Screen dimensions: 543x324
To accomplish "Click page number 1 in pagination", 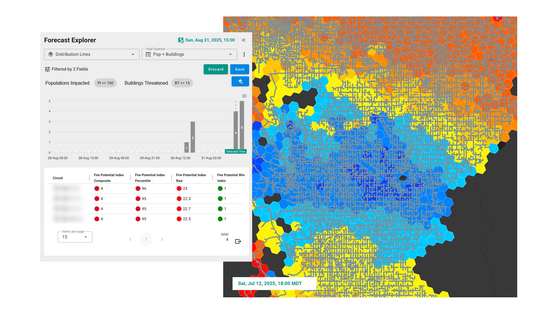I will coord(146,240).
